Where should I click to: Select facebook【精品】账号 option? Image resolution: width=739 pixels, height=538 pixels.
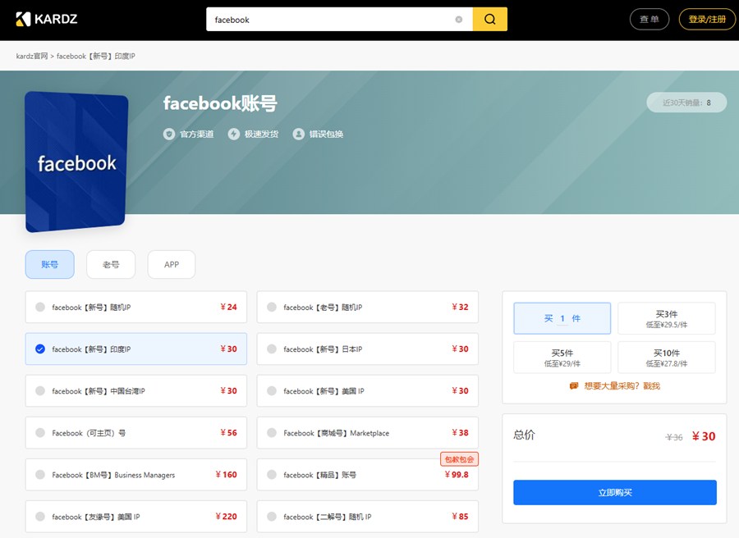coord(368,475)
